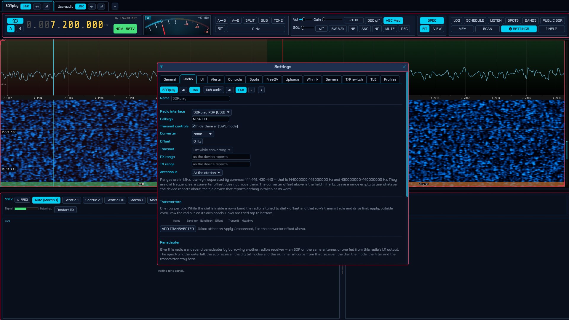
Task: Click the audio icon on the top Usb-audio tab
Action: (92, 6)
